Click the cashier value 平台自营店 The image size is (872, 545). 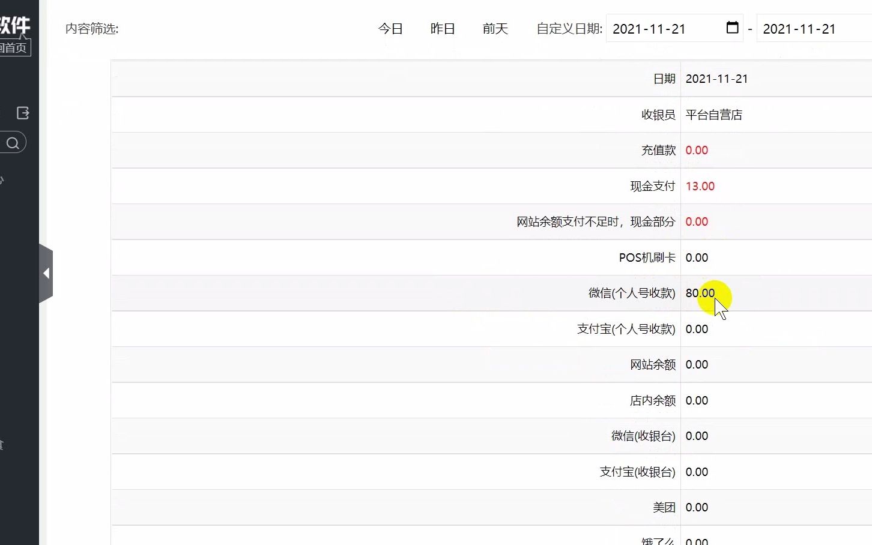pos(714,115)
